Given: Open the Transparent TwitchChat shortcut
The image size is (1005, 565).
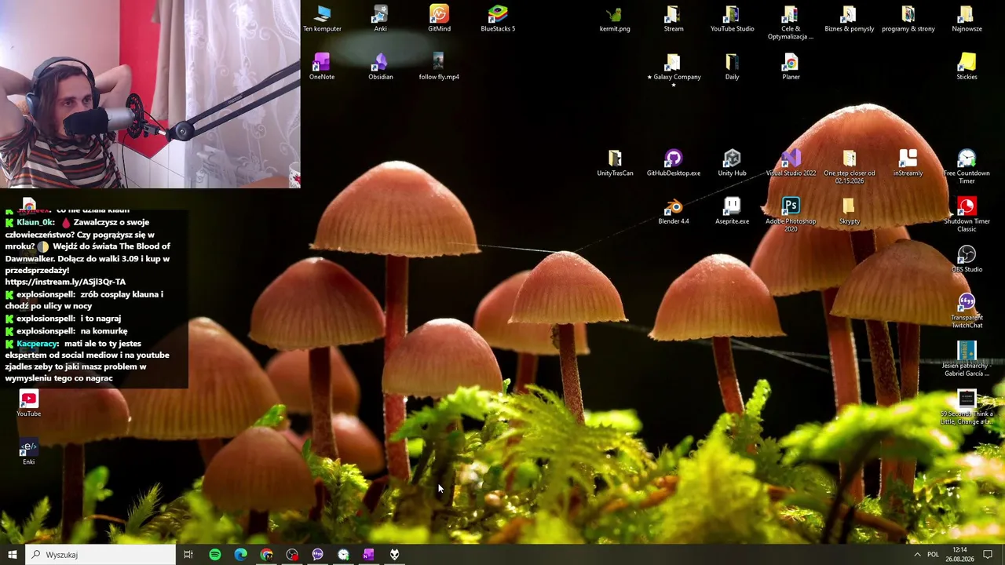Looking at the screenshot, I should tap(967, 311).
